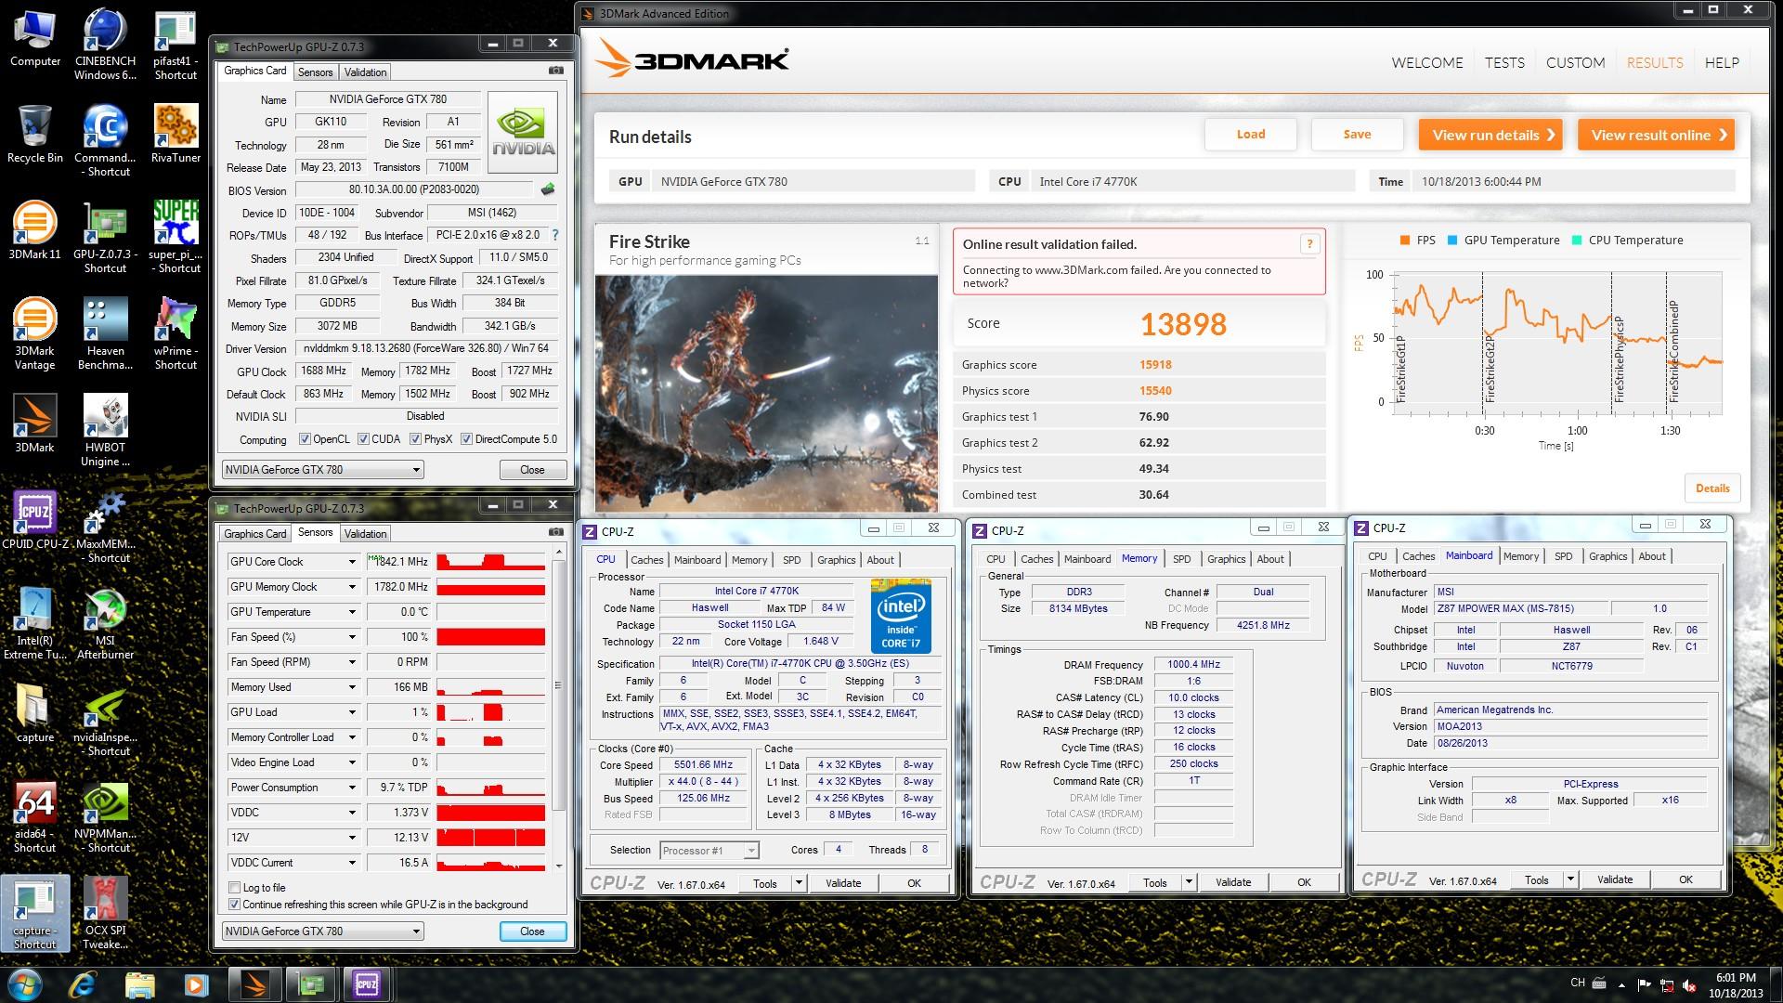Screen dimensions: 1783x1003
Task: Uncheck Continue refreshing in background option
Action: 234,905
